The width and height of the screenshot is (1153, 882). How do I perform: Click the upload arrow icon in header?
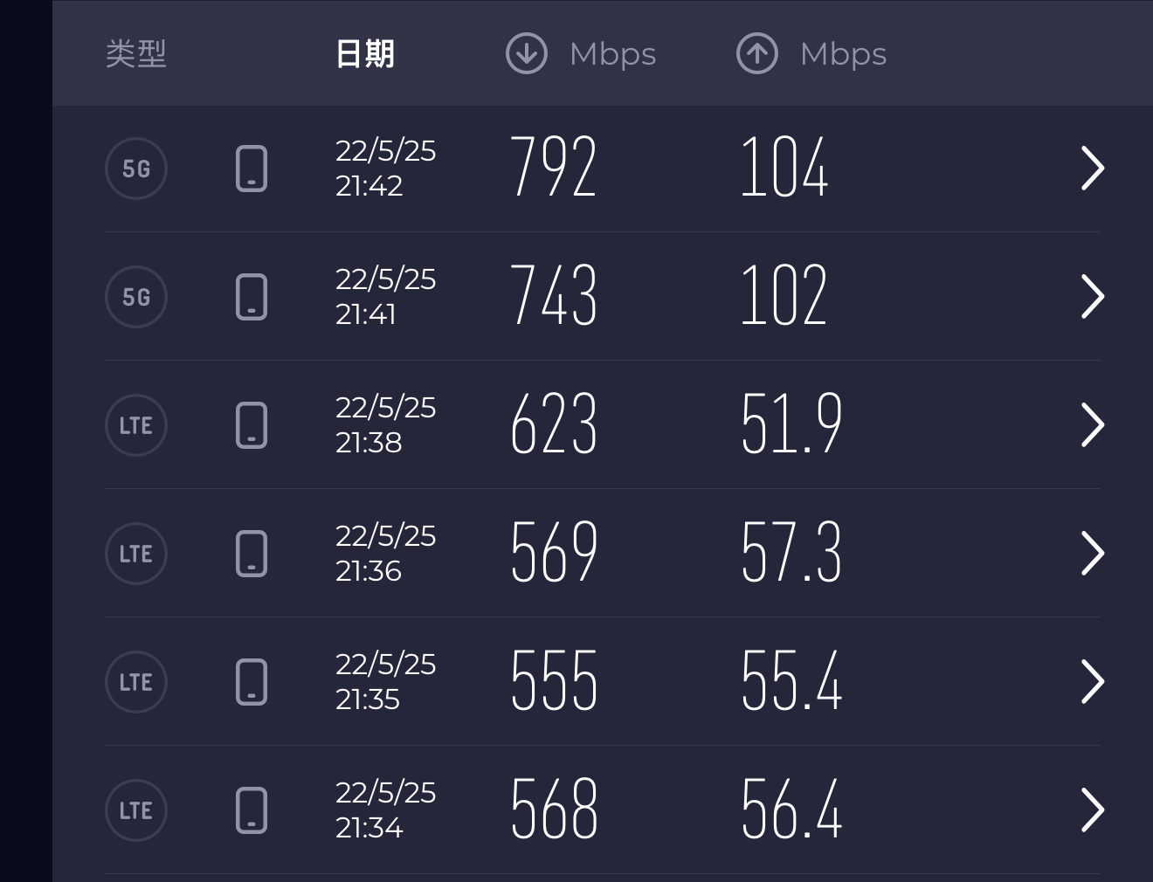pos(757,53)
